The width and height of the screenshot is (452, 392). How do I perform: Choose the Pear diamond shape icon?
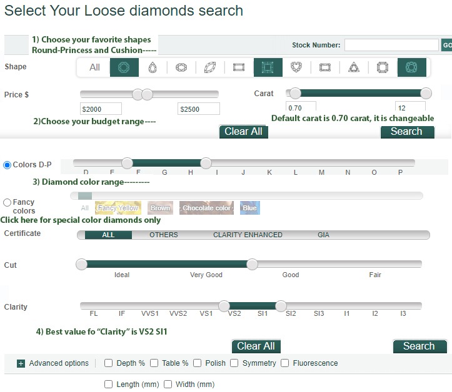pyautogui.click(x=153, y=67)
